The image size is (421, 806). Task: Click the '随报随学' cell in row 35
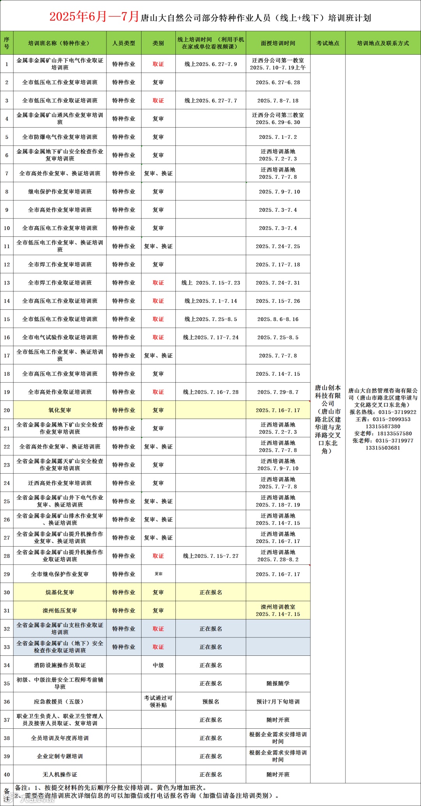pos(278,683)
